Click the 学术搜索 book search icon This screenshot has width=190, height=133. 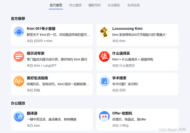(104, 81)
